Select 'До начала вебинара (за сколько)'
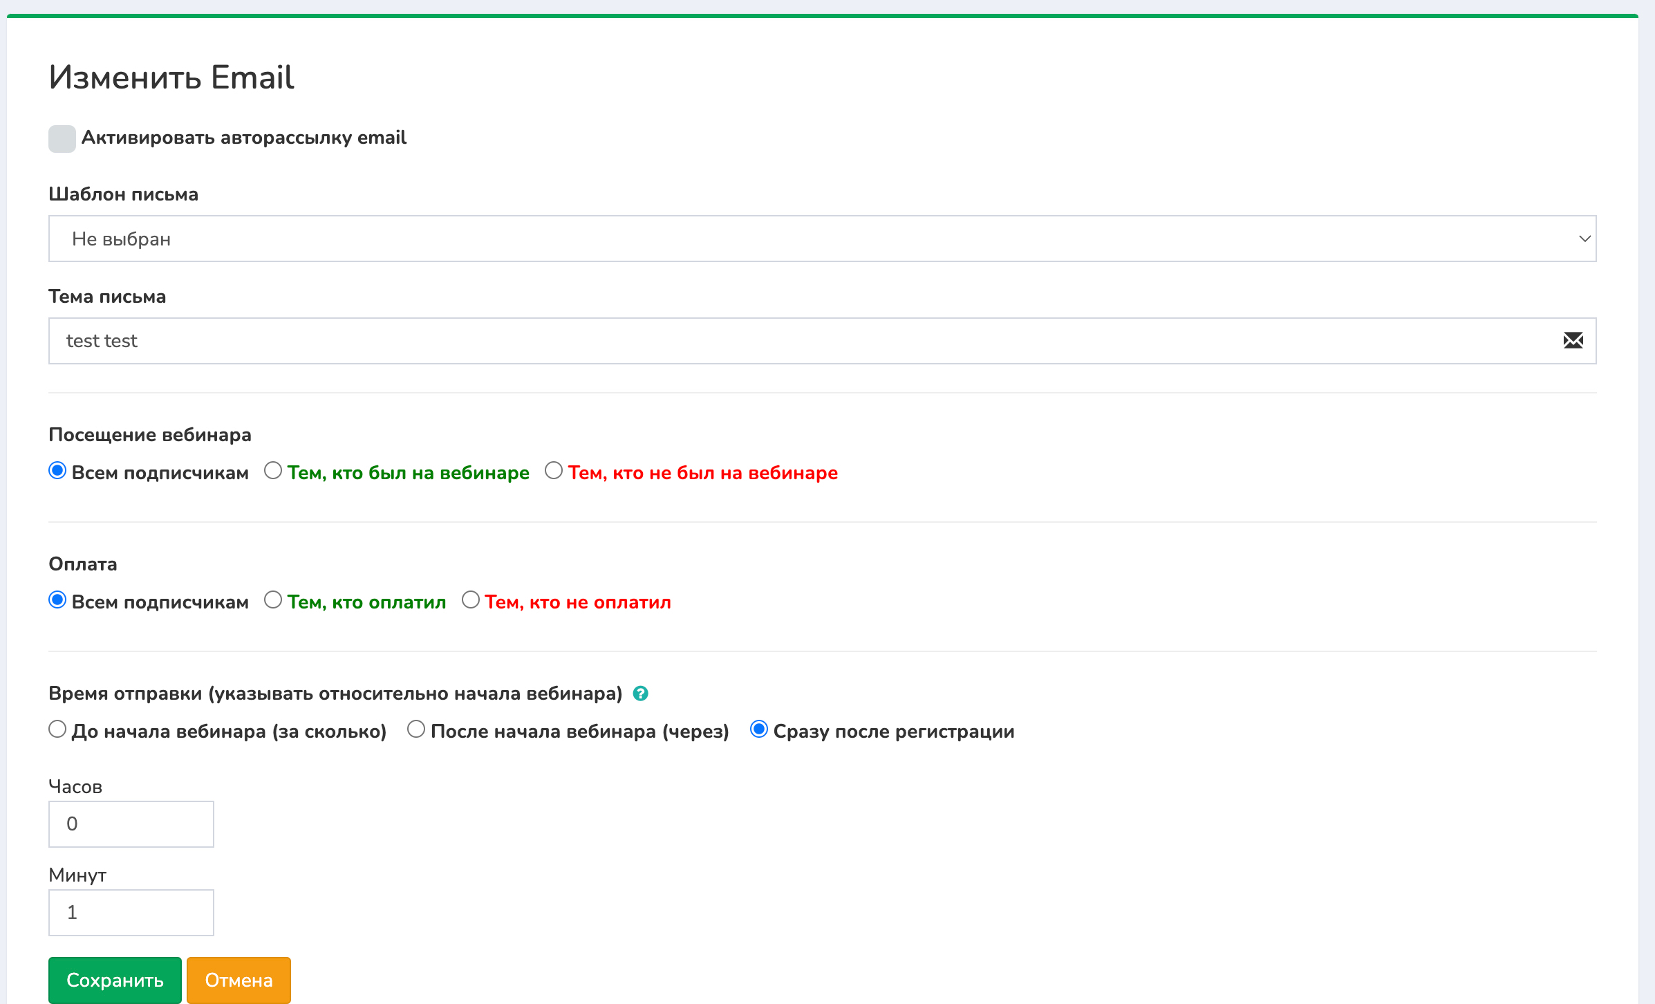 coord(57,729)
